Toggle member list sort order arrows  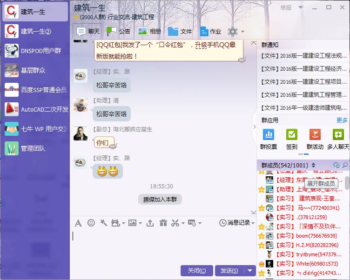(x=313, y=165)
